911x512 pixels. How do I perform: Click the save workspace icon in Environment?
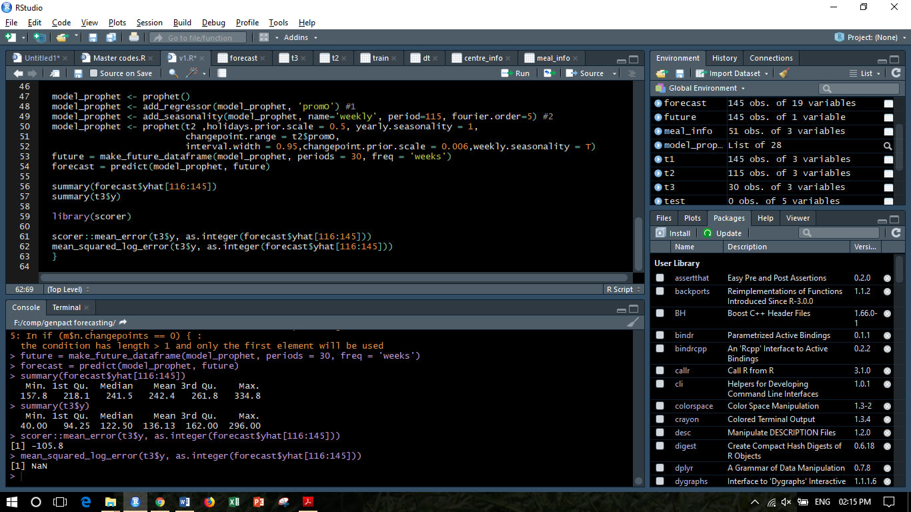(x=680, y=73)
